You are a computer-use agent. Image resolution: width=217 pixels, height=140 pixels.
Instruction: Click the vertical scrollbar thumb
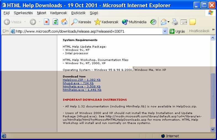213,96
